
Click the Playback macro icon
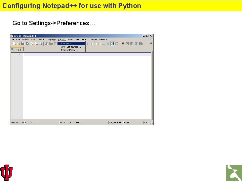click(x=132, y=44)
